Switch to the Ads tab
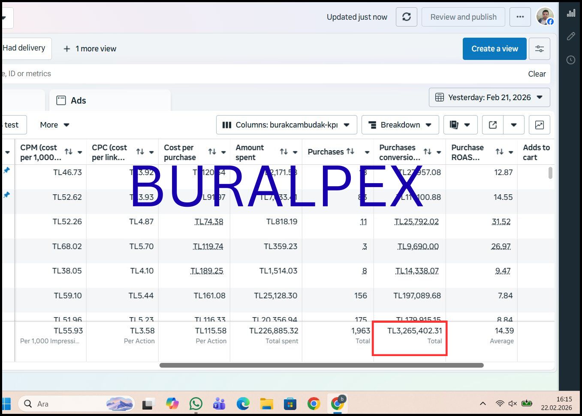This screenshot has height=416, width=582. [x=78, y=101]
